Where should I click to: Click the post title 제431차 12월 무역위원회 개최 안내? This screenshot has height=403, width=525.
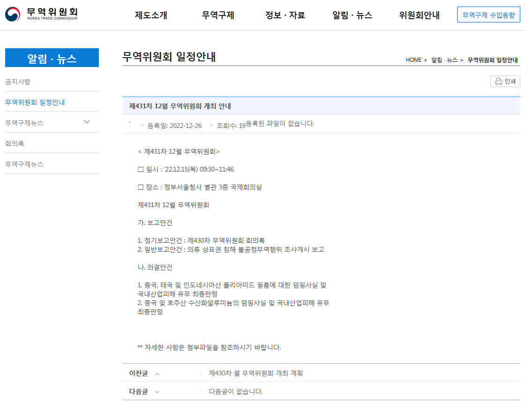click(180, 106)
